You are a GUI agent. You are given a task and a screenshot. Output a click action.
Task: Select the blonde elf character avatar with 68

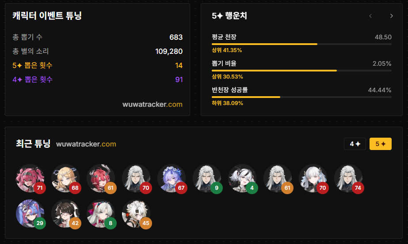[65, 178]
